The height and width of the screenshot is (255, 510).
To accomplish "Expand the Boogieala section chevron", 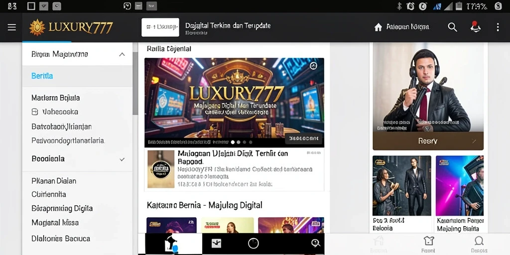I will coord(122,159).
